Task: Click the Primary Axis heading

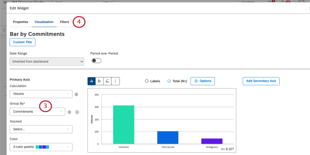Action: click(x=20, y=80)
